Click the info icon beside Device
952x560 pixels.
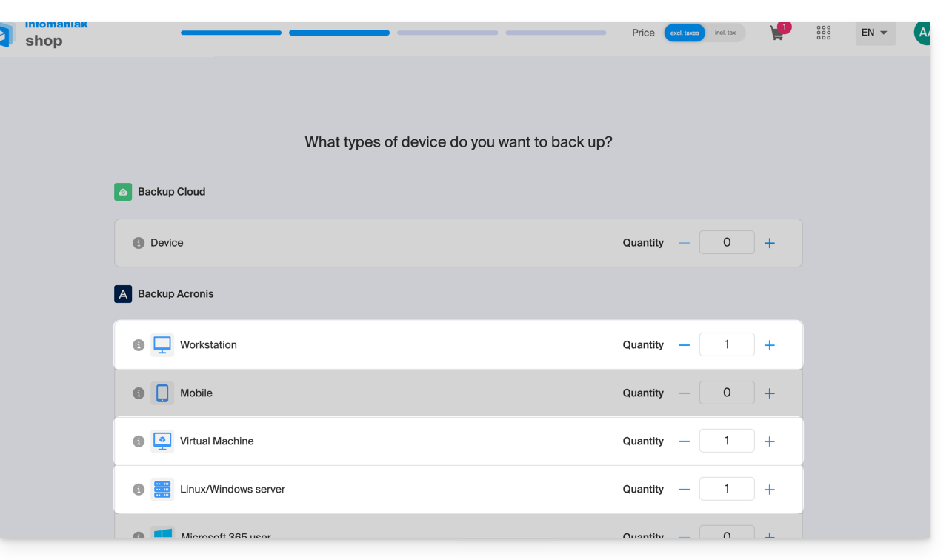point(139,243)
